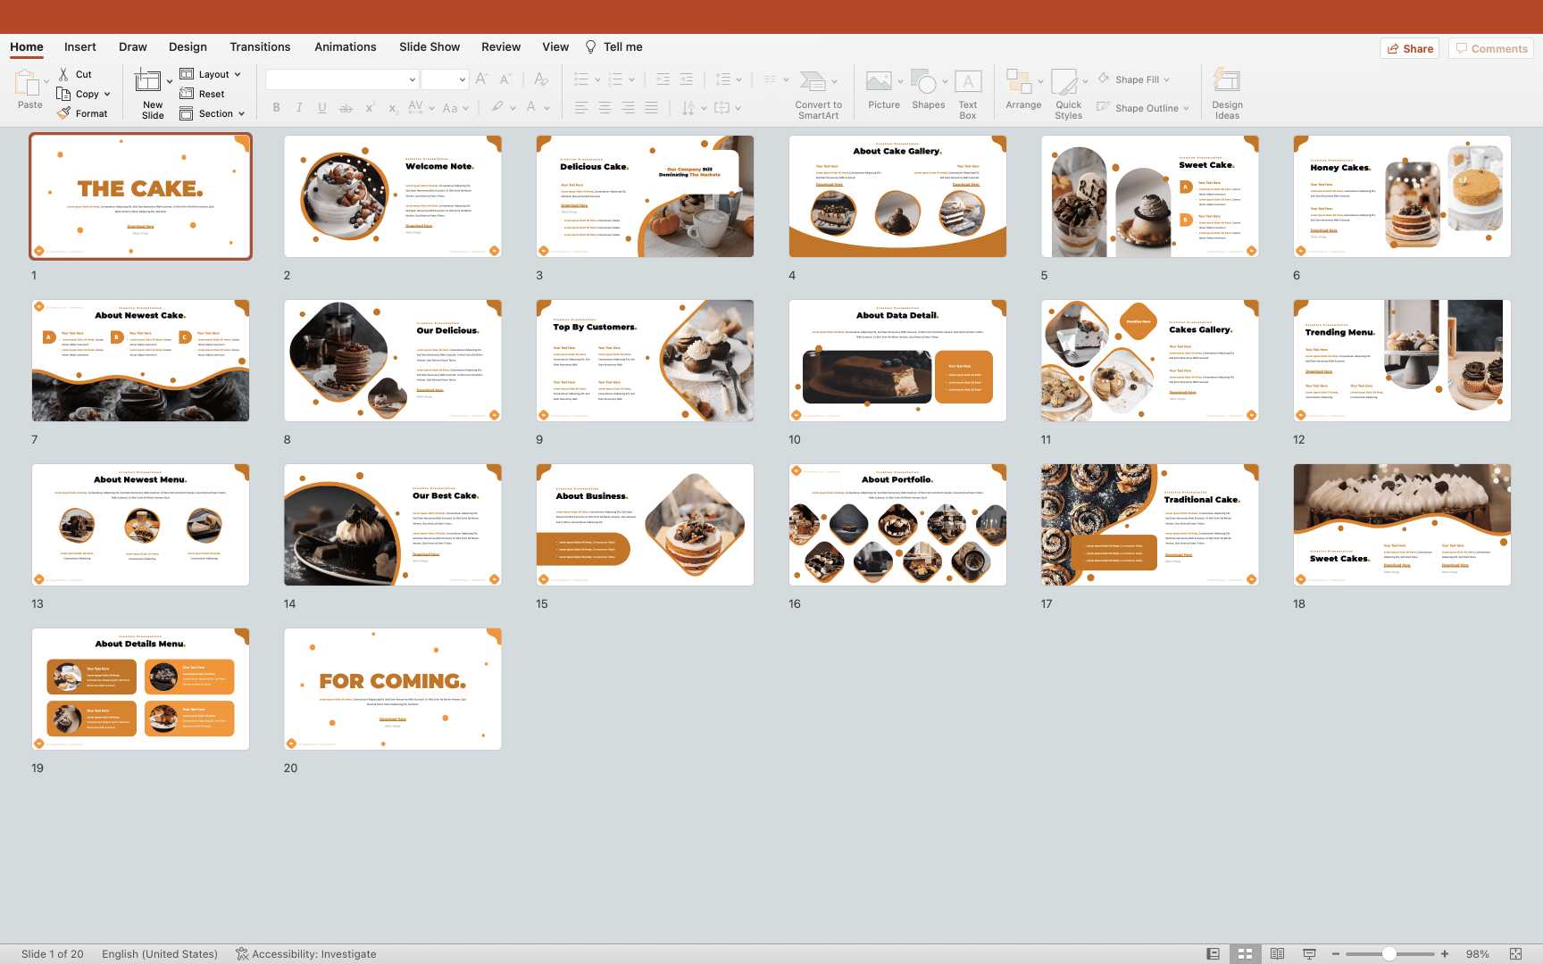The width and height of the screenshot is (1543, 964).
Task: Open the Design Ideas pane
Action: (x=1226, y=93)
